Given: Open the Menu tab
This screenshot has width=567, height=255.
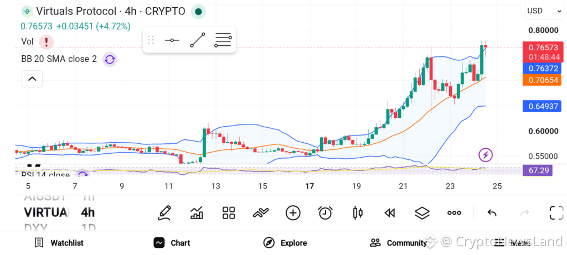Looking at the screenshot, I should tap(512, 243).
